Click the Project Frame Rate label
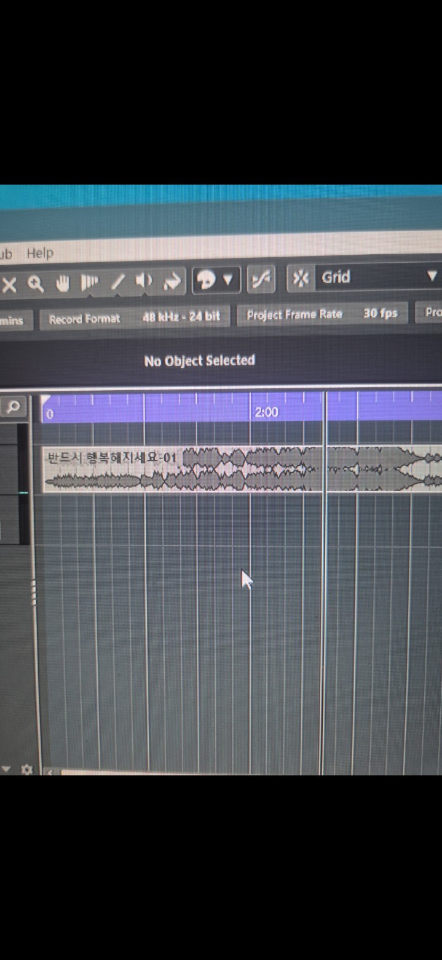442x960 pixels. point(294,314)
